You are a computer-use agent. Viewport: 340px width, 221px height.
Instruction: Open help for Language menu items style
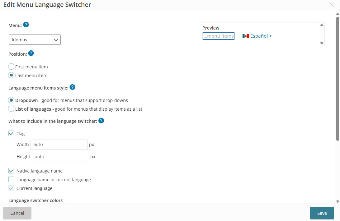click(x=72, y=87)
